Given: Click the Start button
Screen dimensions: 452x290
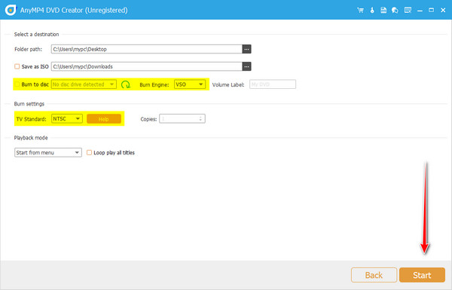Looking at the screenshot, I should 422,275.
